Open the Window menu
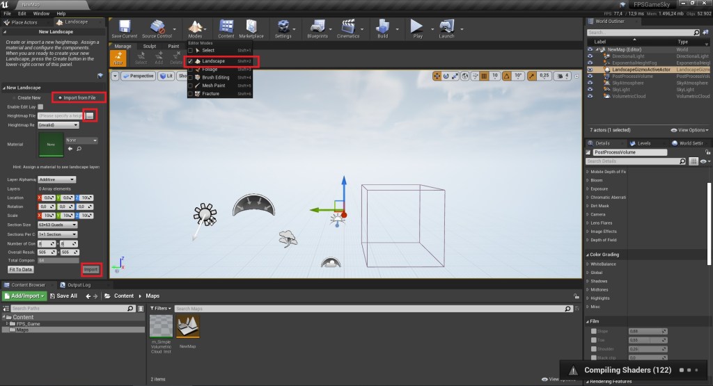The width and height of the screenshot is (713, 386). coord(41,13)
